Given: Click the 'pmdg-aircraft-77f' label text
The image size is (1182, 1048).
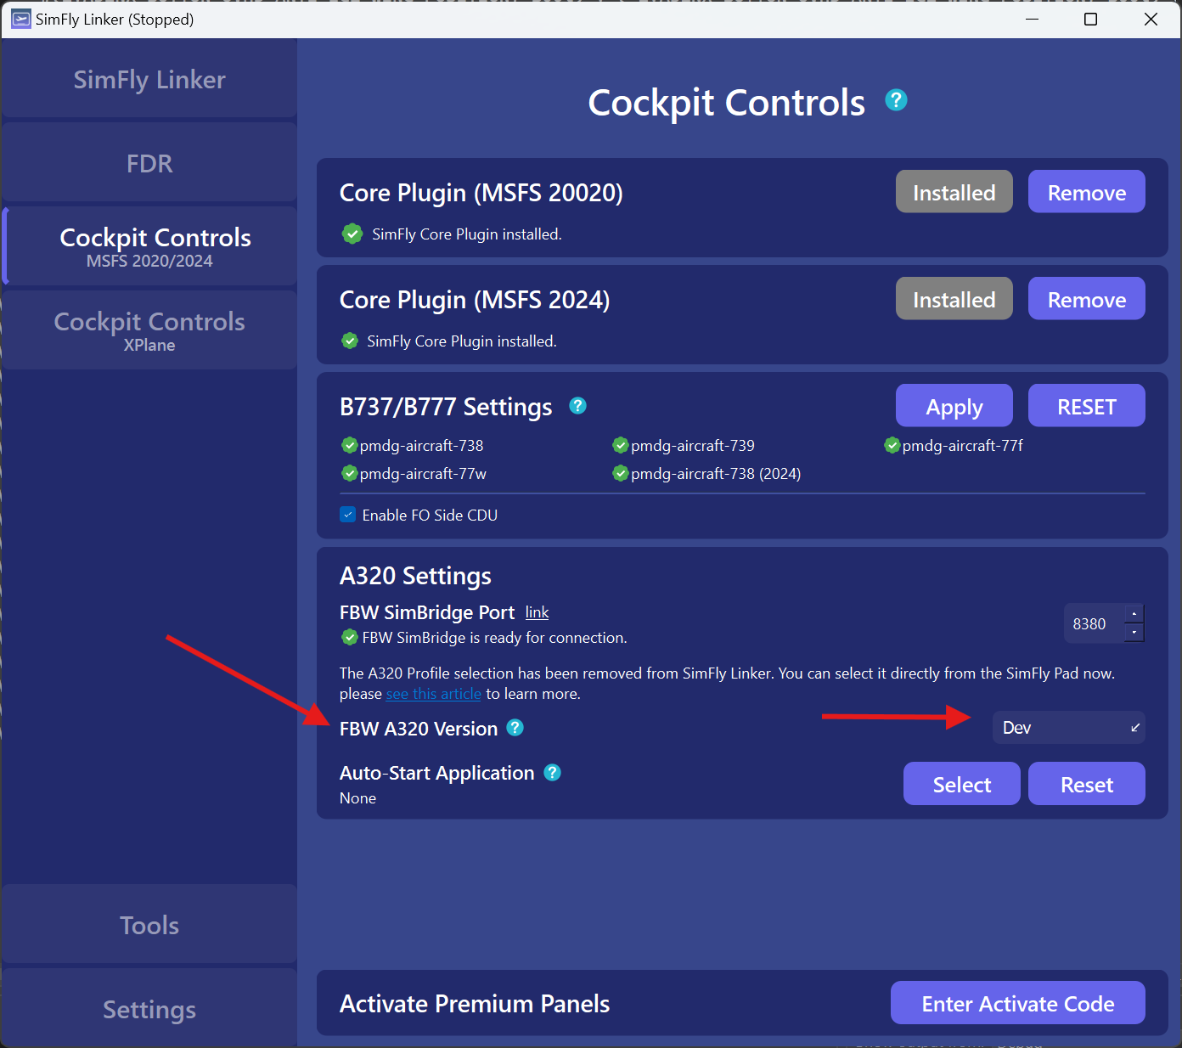Looking at the screenshot, I should tap(963, 445).
